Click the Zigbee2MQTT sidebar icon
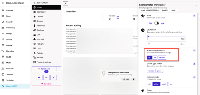200x95 pixels. 3,86
